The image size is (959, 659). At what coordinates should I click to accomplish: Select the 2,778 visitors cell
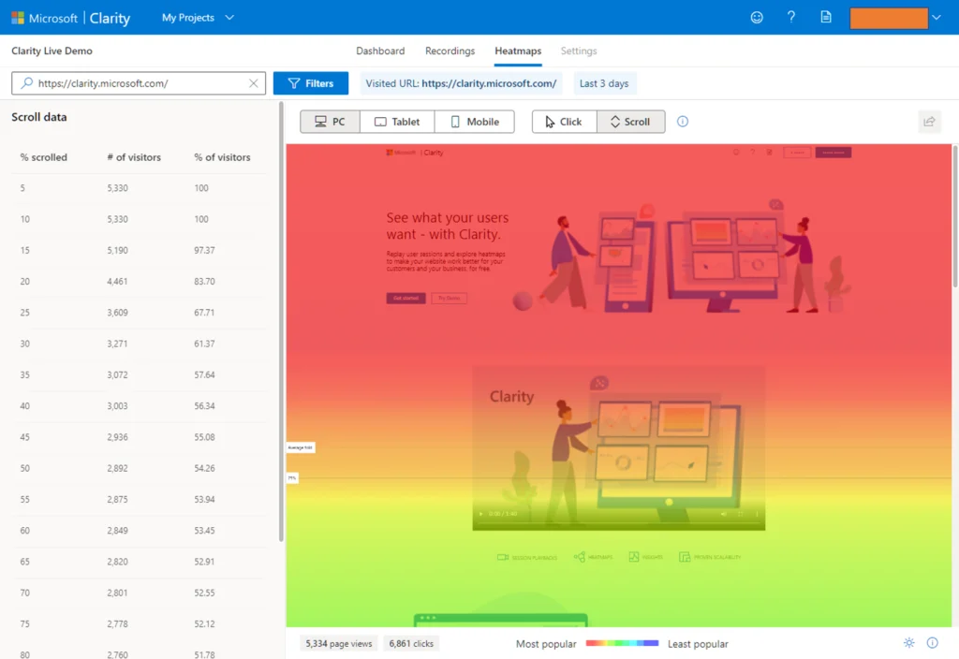click(117, 624)
